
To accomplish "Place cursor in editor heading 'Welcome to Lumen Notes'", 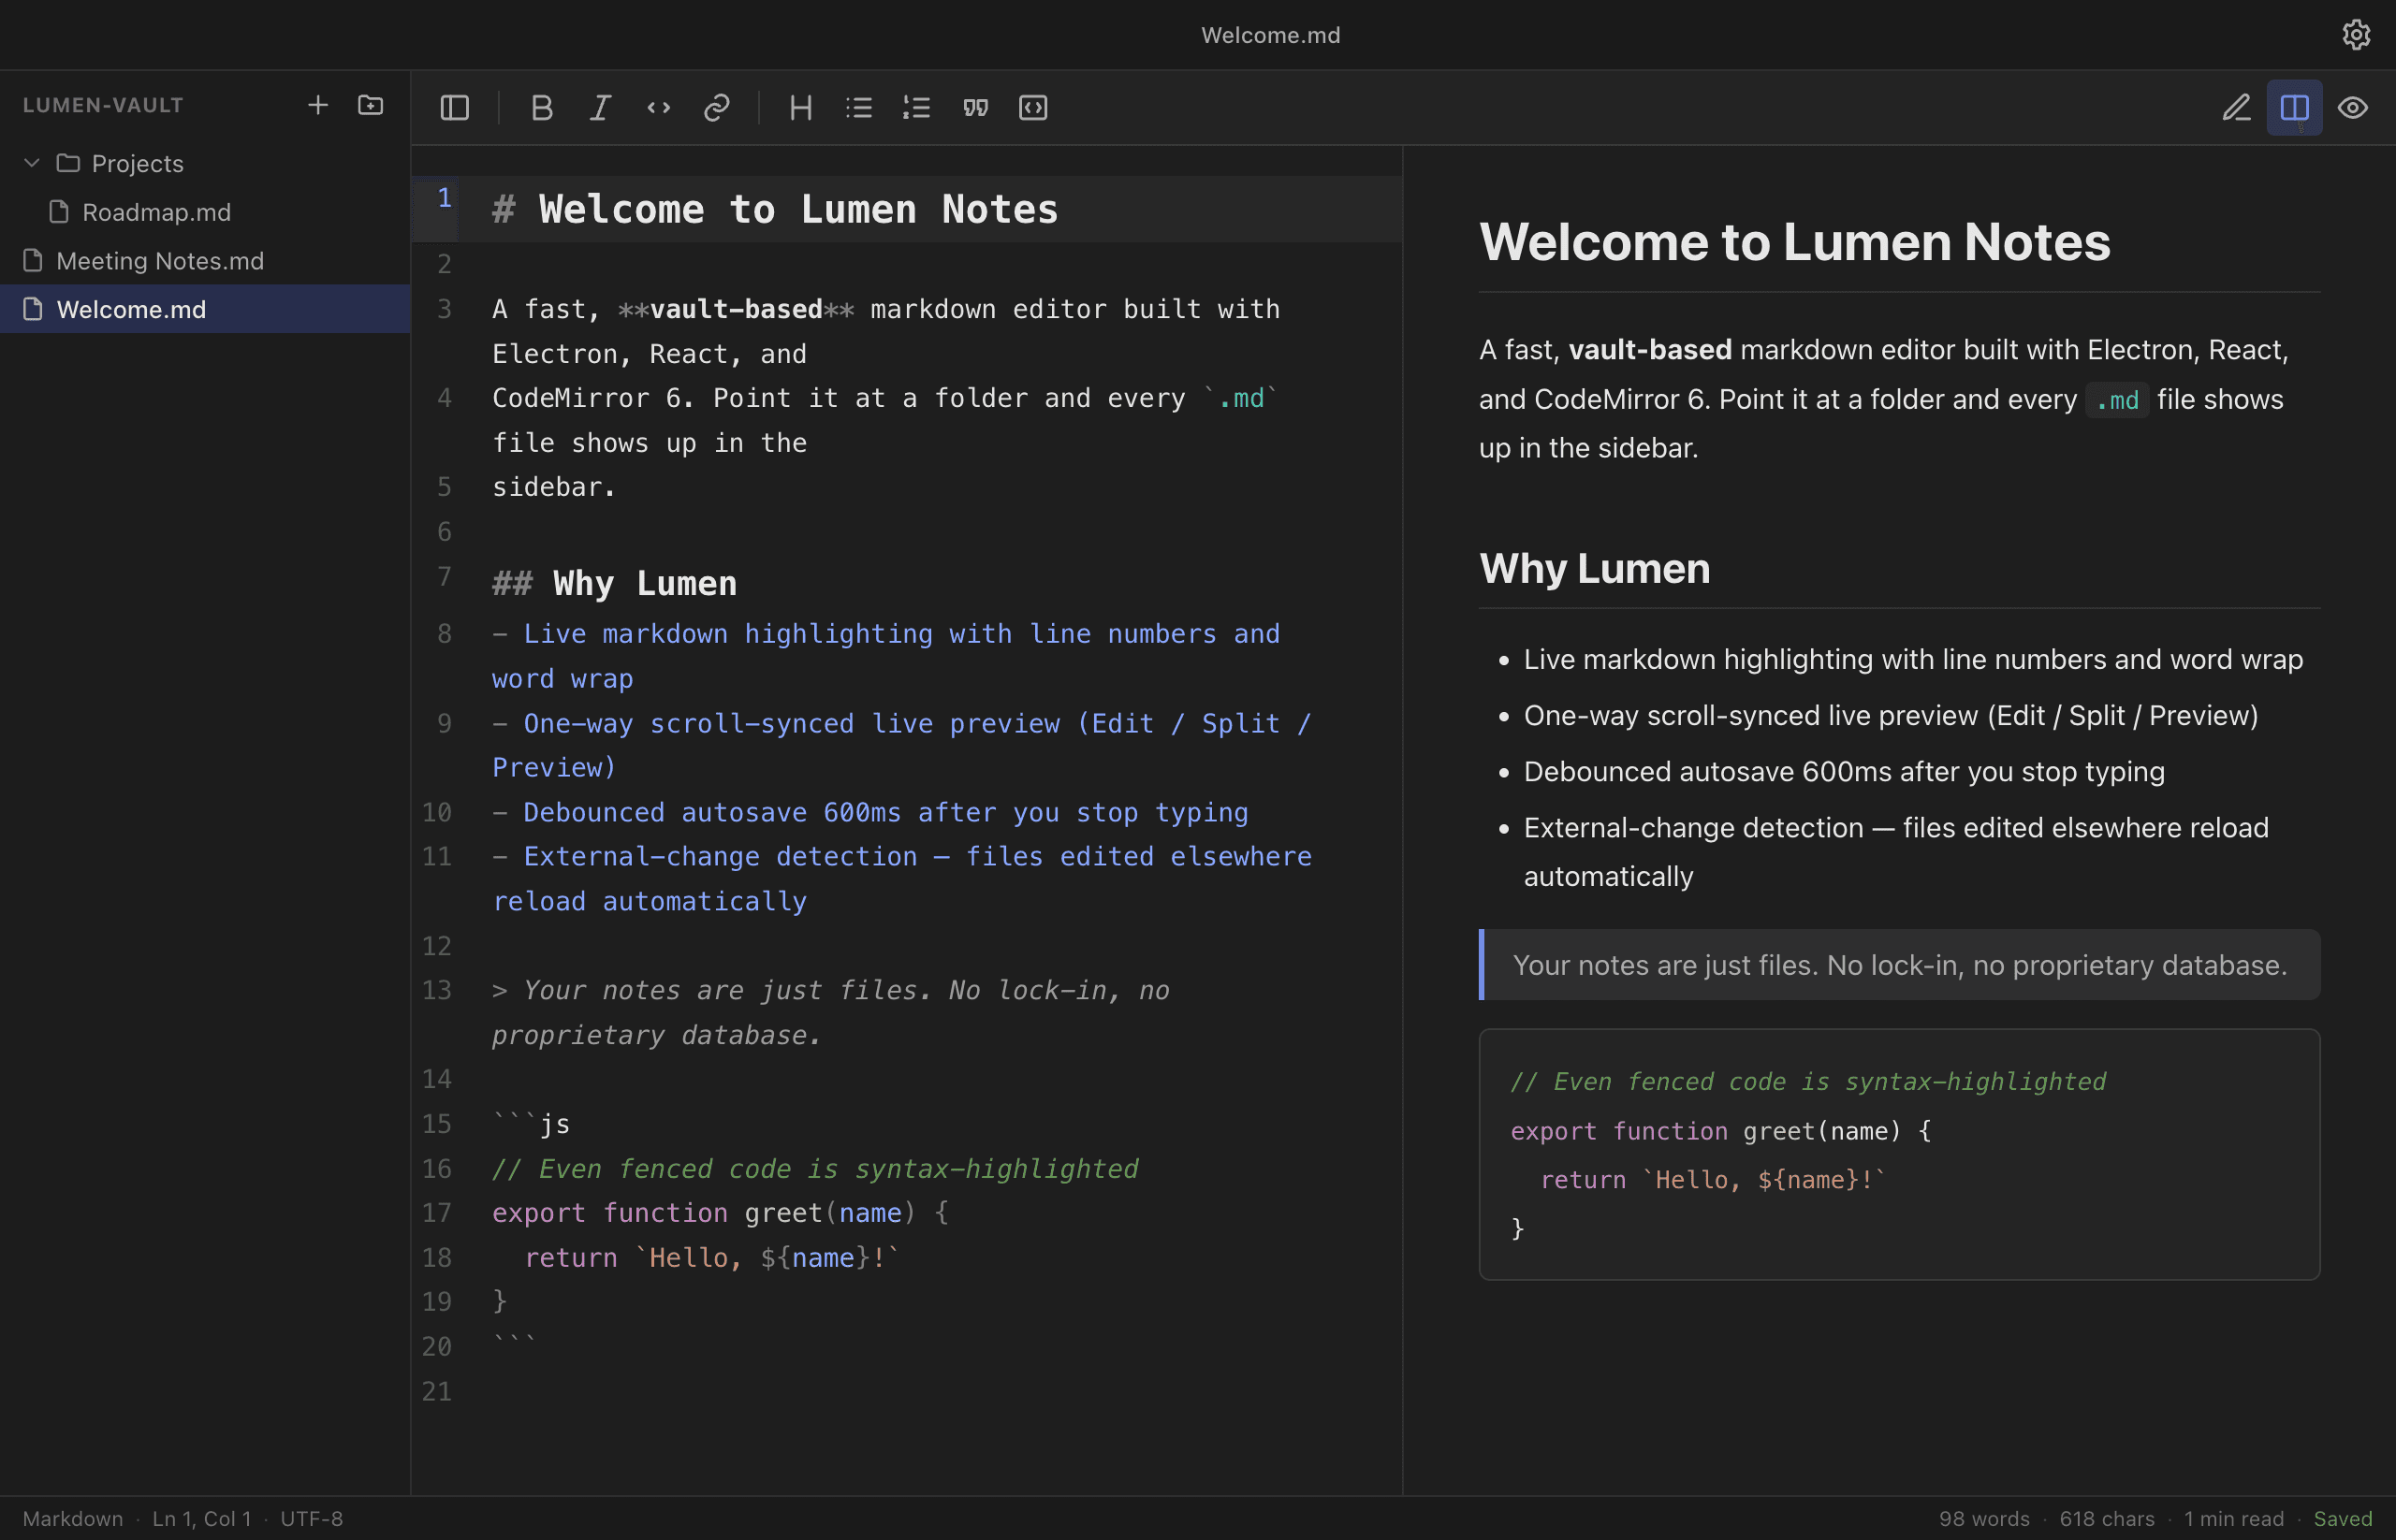I will tap(798, 209).
